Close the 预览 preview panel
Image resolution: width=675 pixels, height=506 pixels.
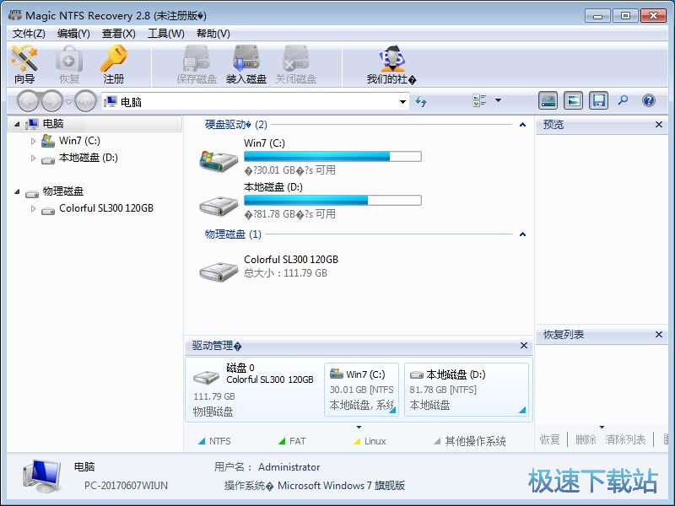click(658, 124)
